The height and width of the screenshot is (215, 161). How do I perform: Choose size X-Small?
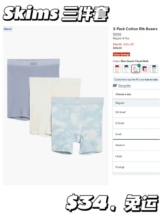coord(136,123)
